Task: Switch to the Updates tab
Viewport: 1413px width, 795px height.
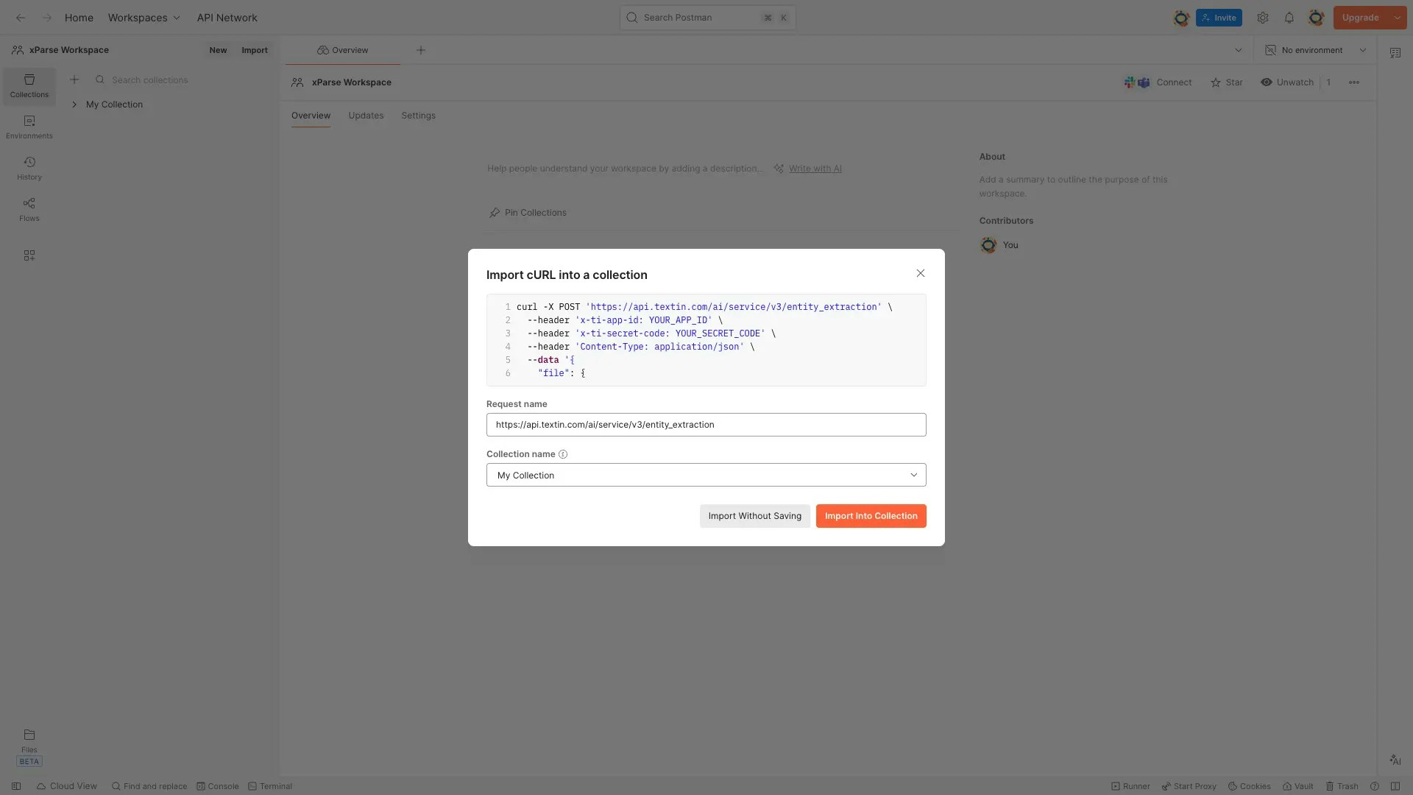Action: point(366,116)
